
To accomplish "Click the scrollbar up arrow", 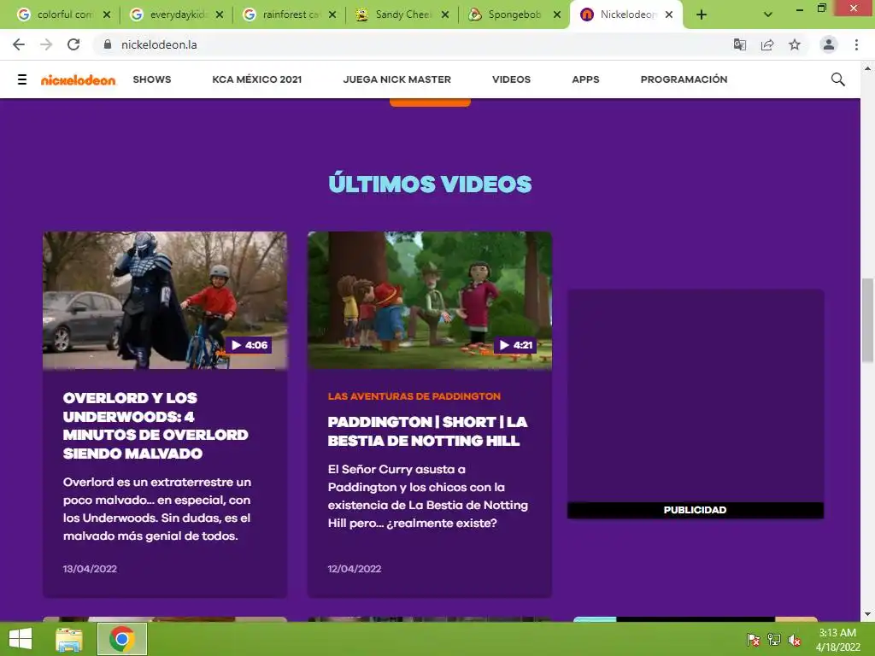I will pos(867,68).
